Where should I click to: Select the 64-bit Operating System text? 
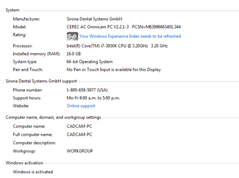pyautogui.click(x=89, y=62)
